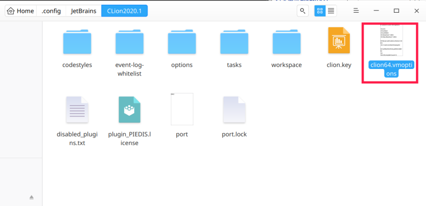The width and height of the screenshot is (426, 206).
Task: Select the plugin_PIEDIS.license file icon
Action: tap(129, 109)
